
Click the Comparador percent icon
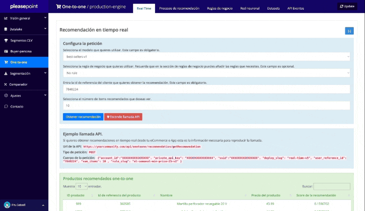point(6,84)
